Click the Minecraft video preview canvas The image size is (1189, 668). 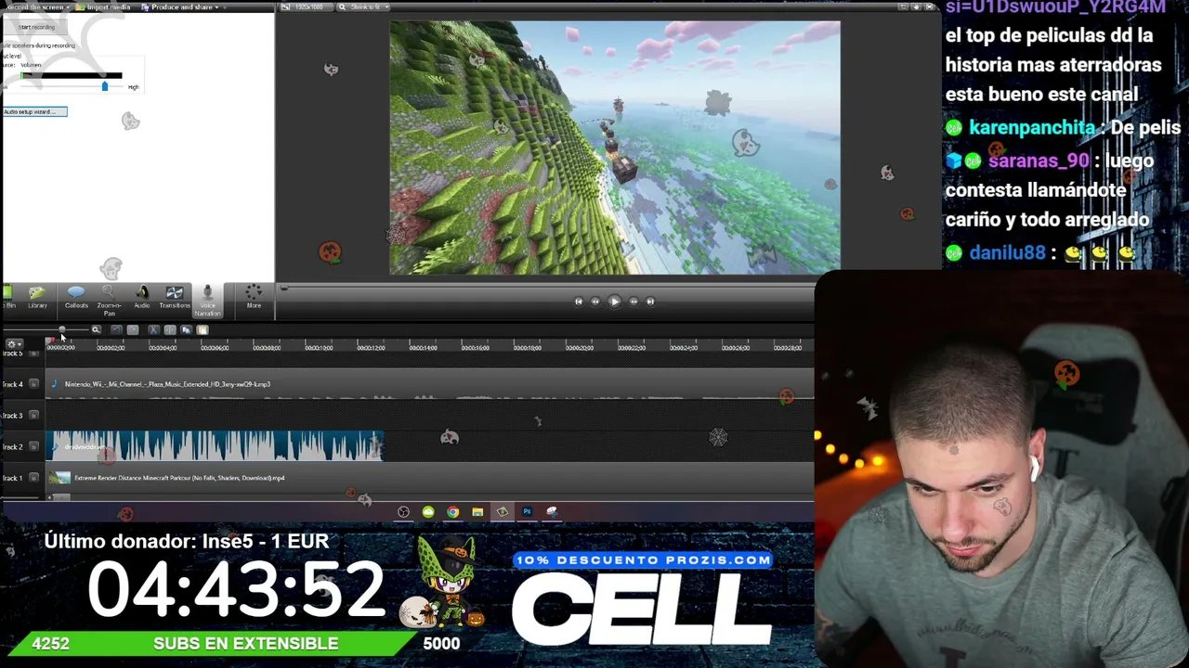coord(615,148)
